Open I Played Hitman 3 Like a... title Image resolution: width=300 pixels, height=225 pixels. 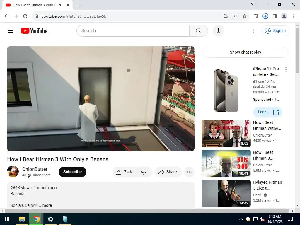267,185
